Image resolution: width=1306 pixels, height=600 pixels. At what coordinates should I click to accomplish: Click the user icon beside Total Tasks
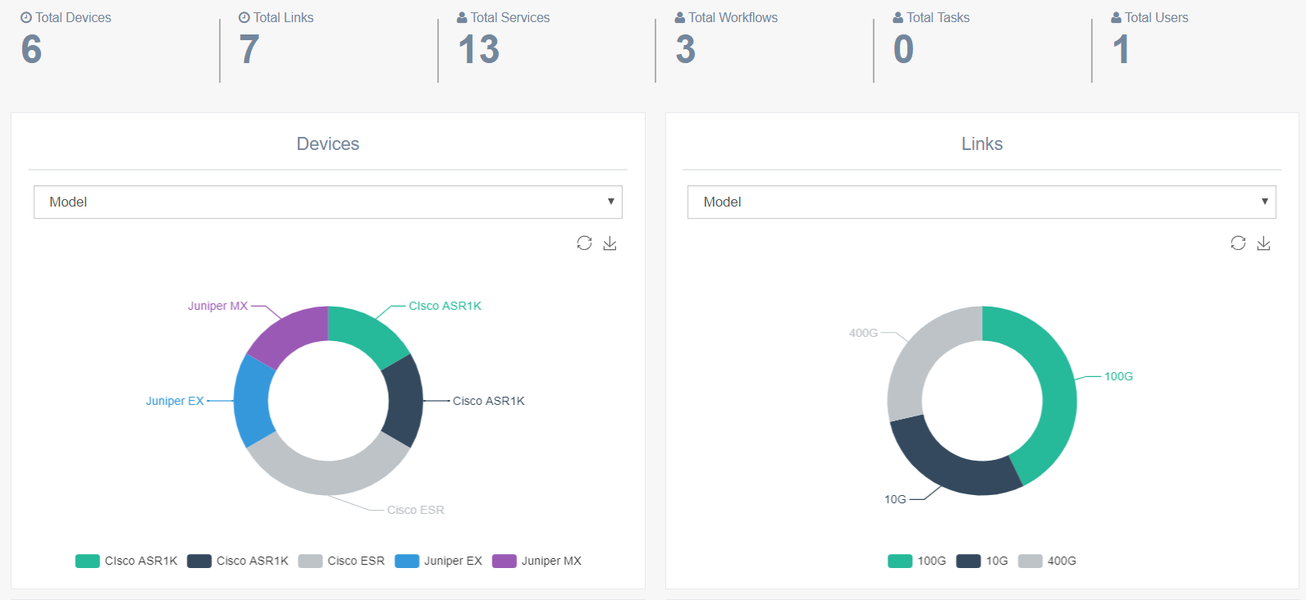(x=898, y=17)
